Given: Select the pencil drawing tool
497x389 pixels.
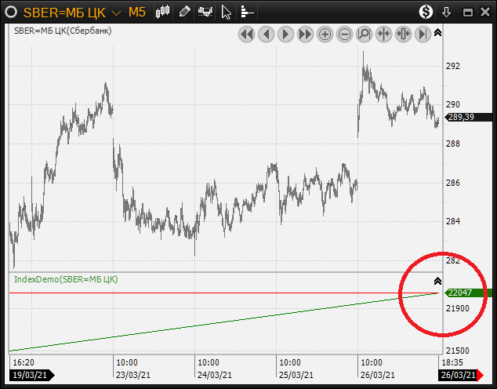Looking at the screenshot, I should 184,12.
